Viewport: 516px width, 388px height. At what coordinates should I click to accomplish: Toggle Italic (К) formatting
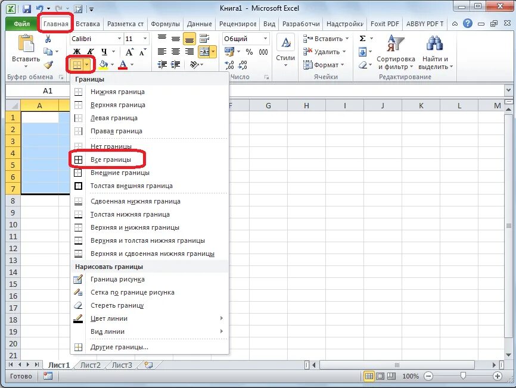[90, 52]
